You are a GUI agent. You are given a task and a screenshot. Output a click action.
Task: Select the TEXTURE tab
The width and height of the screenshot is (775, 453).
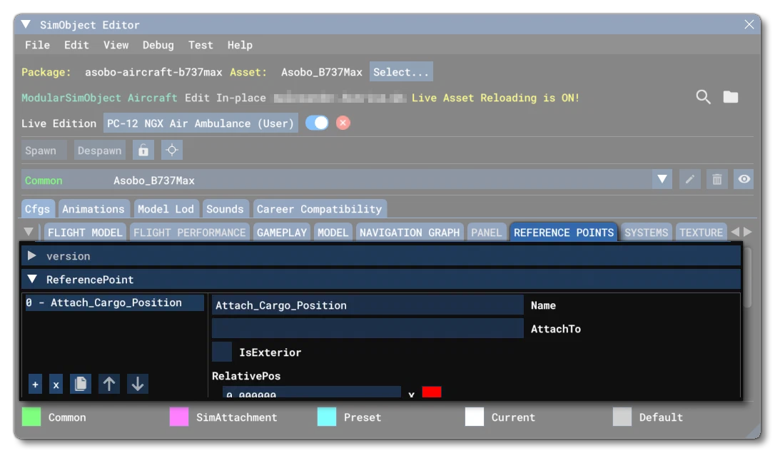(x=701, y=232)
